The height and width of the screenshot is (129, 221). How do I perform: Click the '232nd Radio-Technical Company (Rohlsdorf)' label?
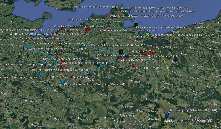(94, 85)
